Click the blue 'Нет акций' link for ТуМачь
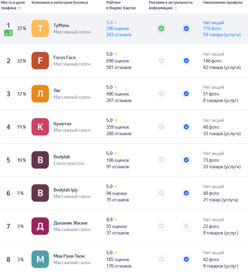Viewport: 248px width, 272px height. [213, 23]
